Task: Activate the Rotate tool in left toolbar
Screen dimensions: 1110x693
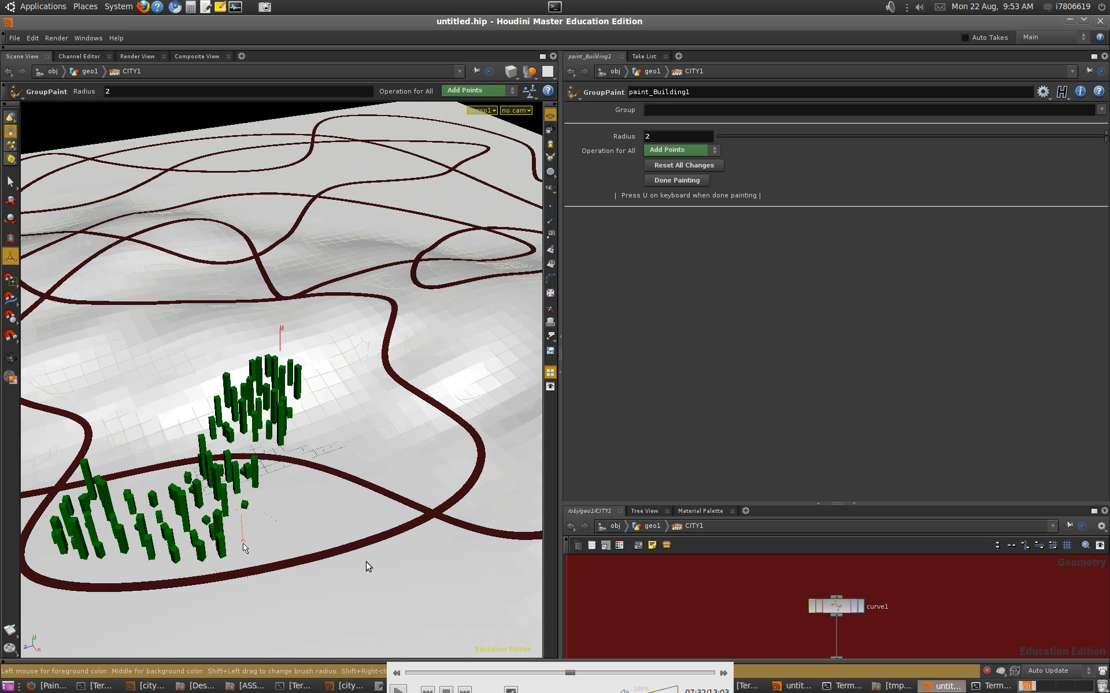Action: (x=10, y=219)
